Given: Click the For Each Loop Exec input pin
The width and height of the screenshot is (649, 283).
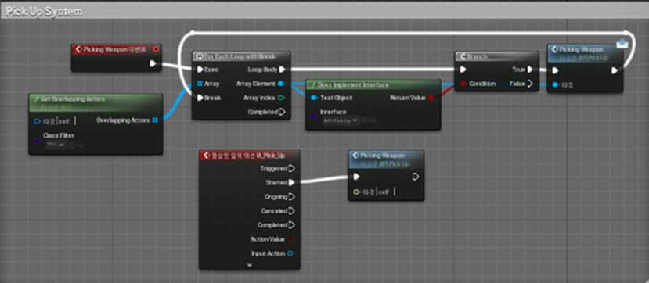Looking at the screenshot, I should [x=200, y=70].
